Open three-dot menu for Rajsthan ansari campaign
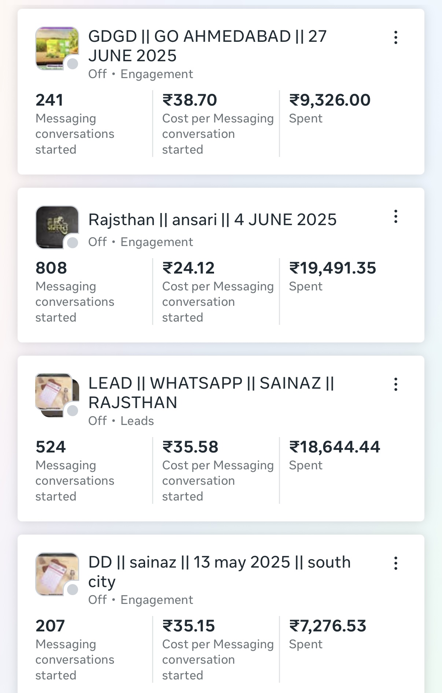The height and width of the screenshot is (693, 442). coord(396,216)
